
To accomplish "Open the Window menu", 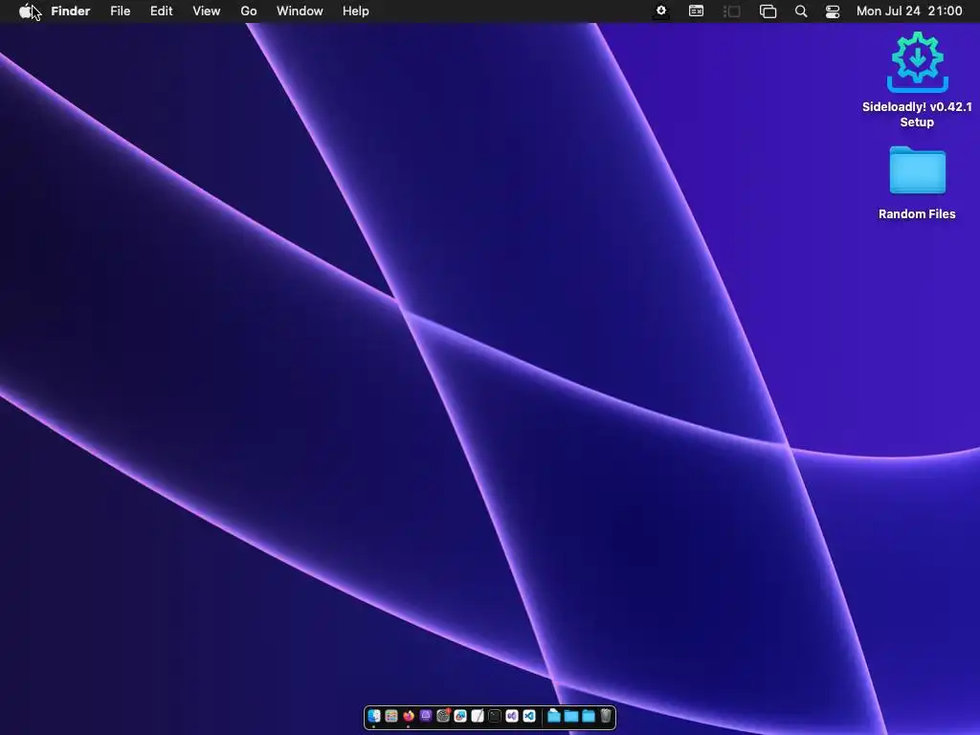I will coord(300,11).
